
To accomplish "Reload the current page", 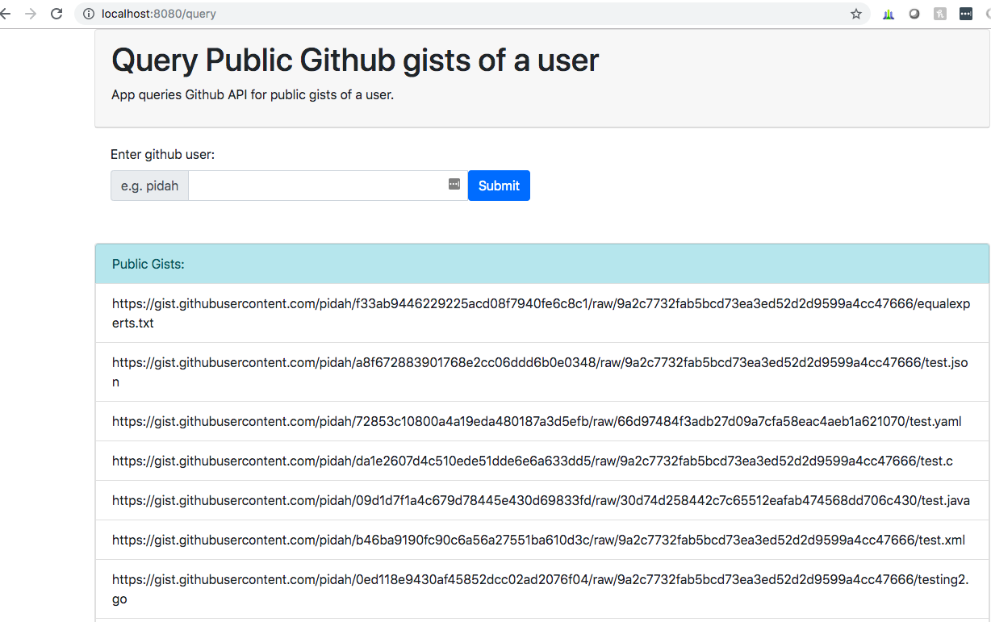I will [56, 14].
